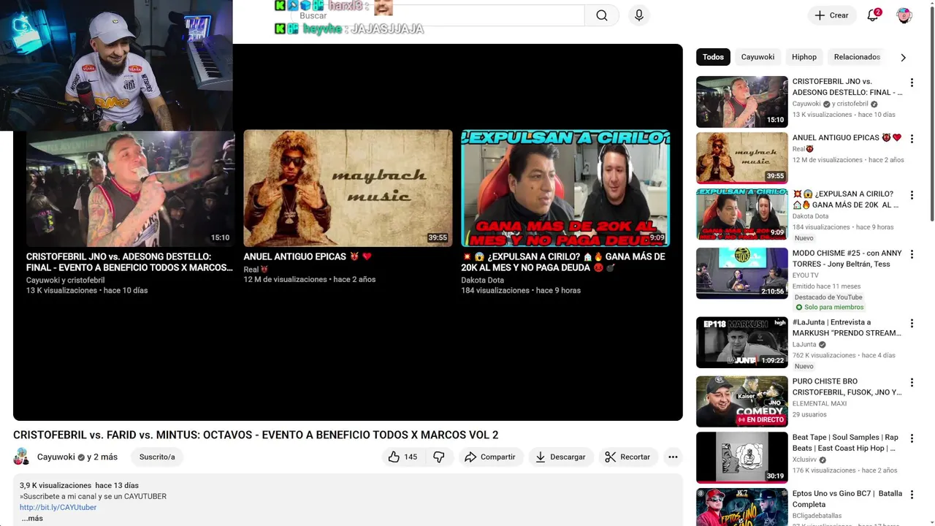The width and height of the screenshot is (935, 526).
Task: Click sidebar title PURO CHISTE BRO CRISTOFEBRIL
Action: [847, 386]
